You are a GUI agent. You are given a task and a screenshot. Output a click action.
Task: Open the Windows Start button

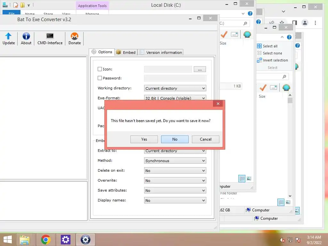pyautogui.click(x=8, y=240)
